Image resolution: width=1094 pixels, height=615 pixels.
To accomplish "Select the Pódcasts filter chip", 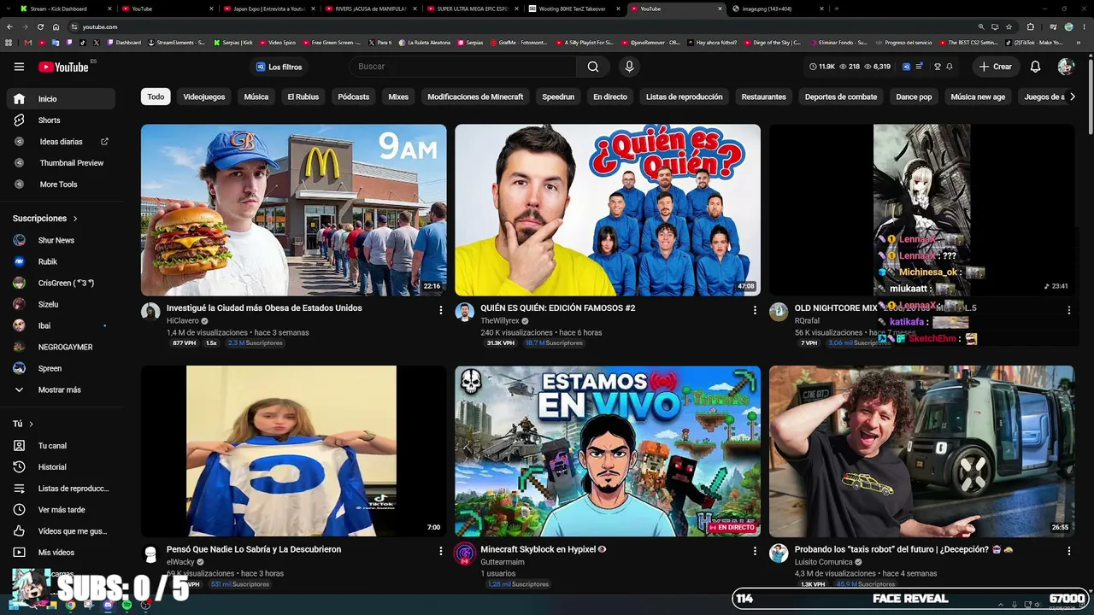I will [354, 97].
